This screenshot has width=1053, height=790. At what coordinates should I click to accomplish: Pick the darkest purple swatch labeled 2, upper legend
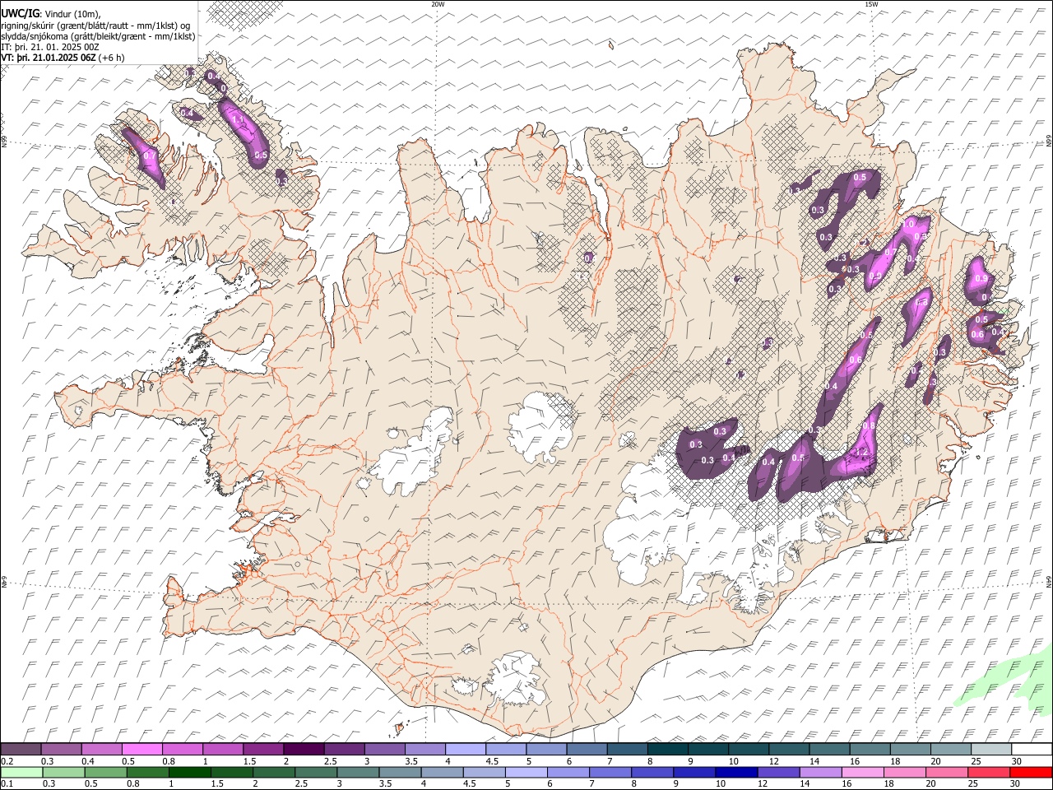(303, 750)
